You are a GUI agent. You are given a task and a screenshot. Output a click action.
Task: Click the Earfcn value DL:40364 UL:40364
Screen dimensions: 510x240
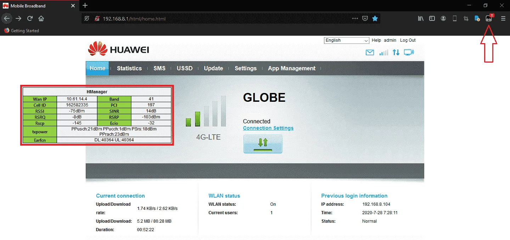[114, 140]
